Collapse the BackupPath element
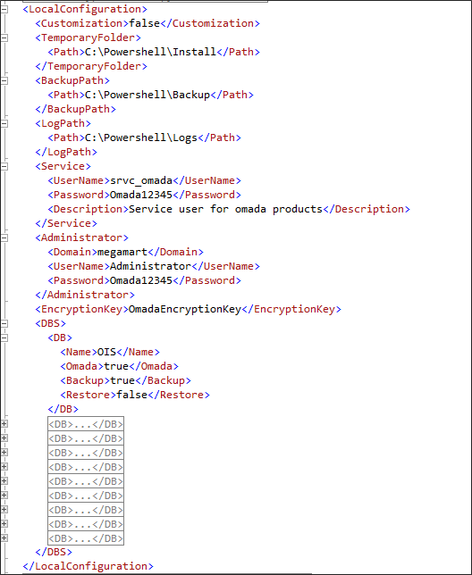 click(4, 80)
